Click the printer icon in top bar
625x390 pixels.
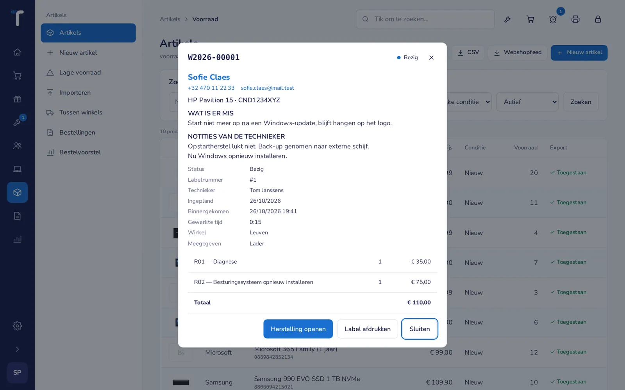[x=575, y=19]
